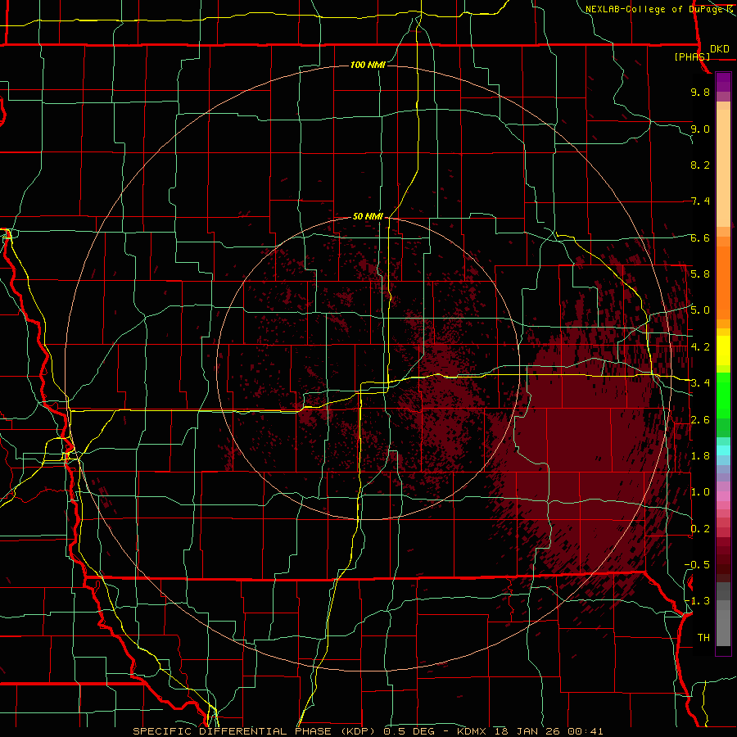Click the 100 NMI range ring label
The width and height of the screenshot is (737, 737).
[x=368, y=65]
